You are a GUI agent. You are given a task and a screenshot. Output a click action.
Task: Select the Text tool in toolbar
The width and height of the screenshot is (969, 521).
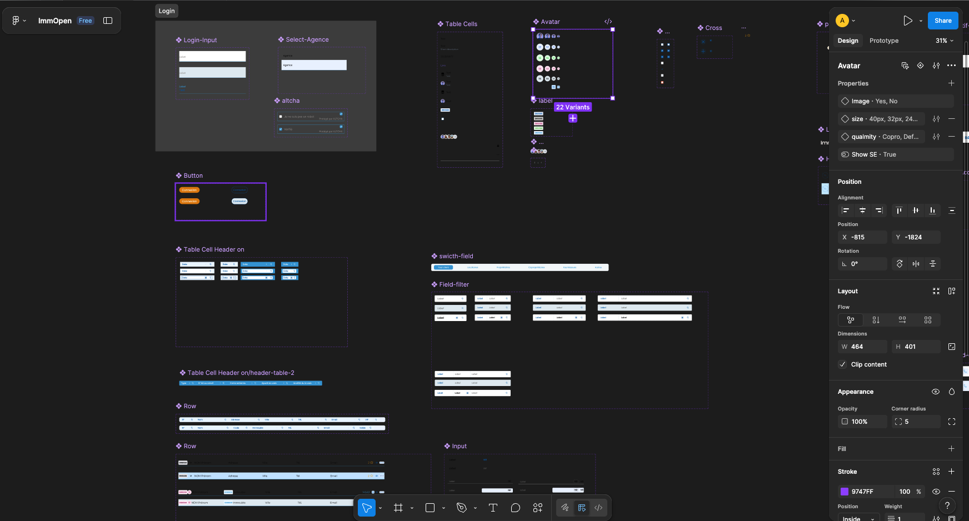click(492, 508)
